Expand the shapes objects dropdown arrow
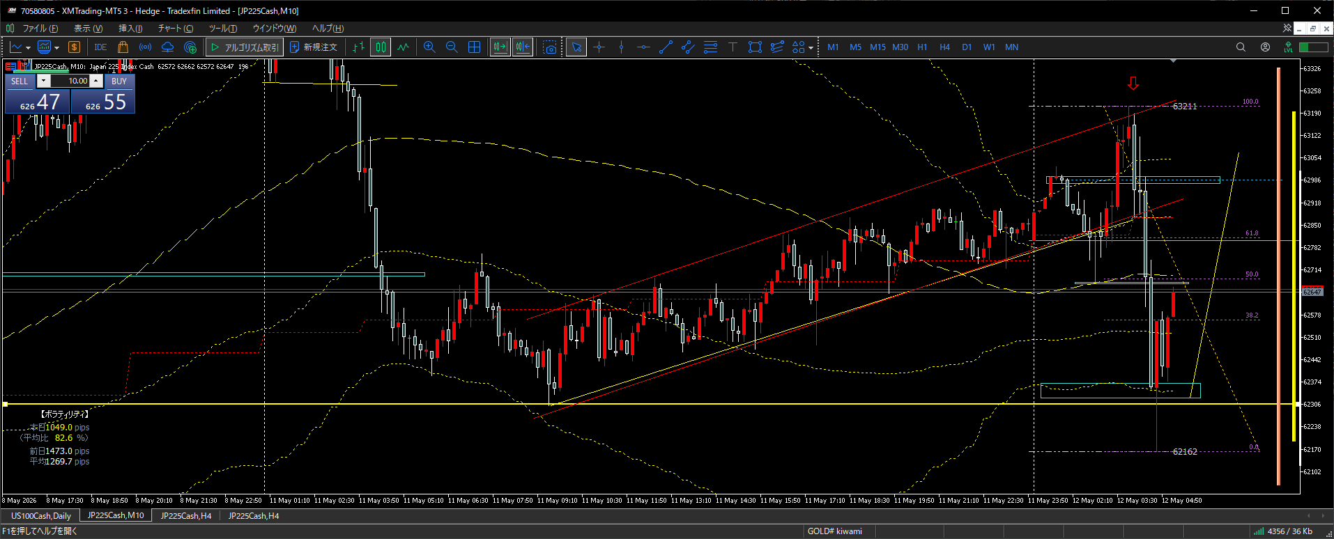This screenshot has height=539, width=1334. click(x=811, y=48)
